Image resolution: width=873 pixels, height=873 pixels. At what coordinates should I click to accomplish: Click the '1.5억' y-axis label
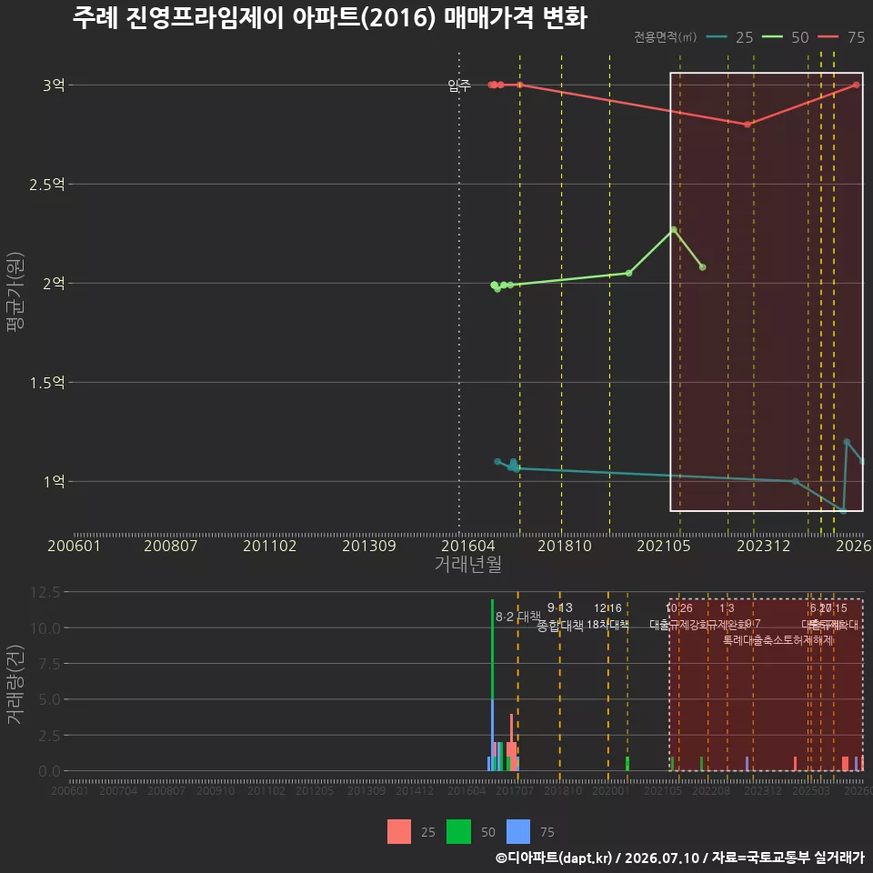tap(47, 383)
